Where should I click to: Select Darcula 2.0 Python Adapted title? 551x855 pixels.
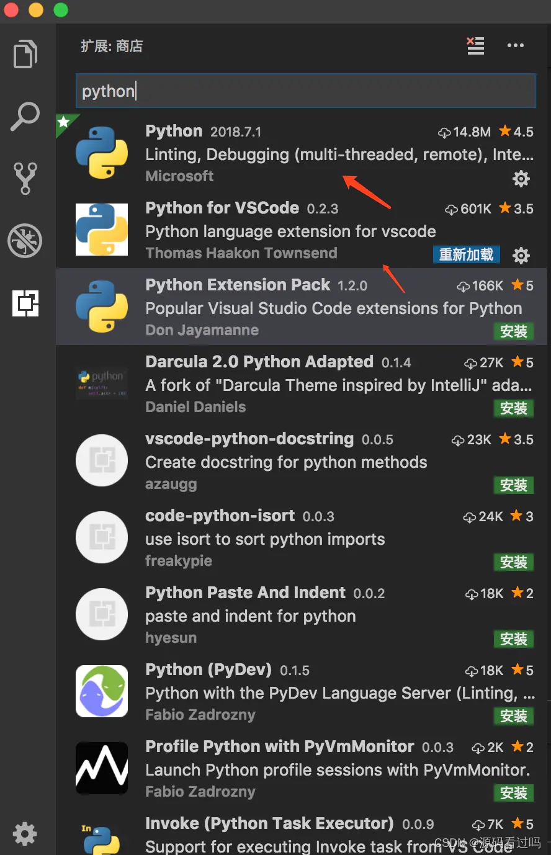point(259,362)
